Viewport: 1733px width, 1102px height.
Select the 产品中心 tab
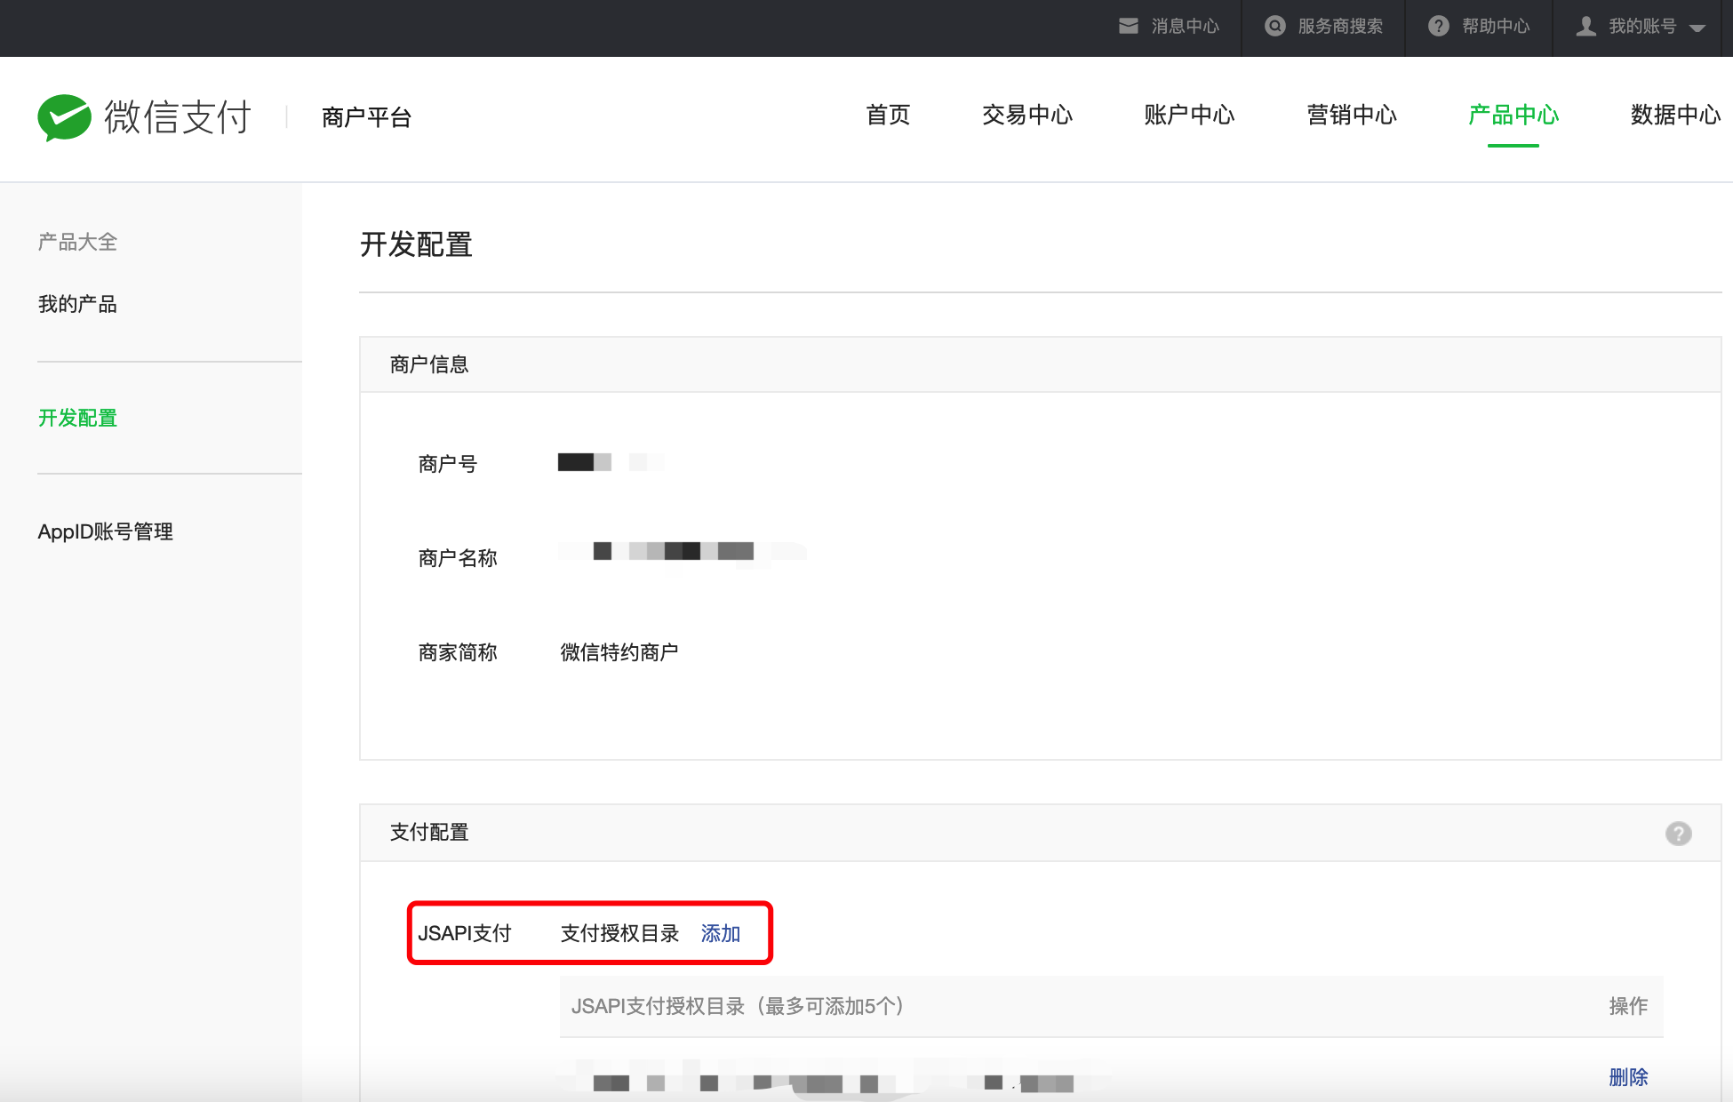(1513, 116)
